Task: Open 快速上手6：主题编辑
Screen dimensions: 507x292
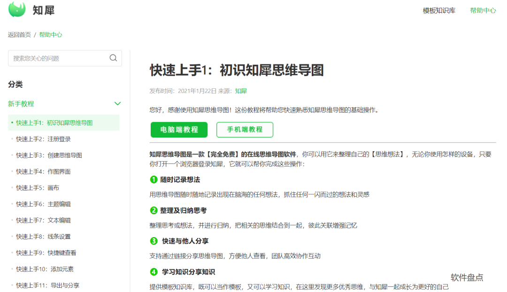Action: coord(43,204)
